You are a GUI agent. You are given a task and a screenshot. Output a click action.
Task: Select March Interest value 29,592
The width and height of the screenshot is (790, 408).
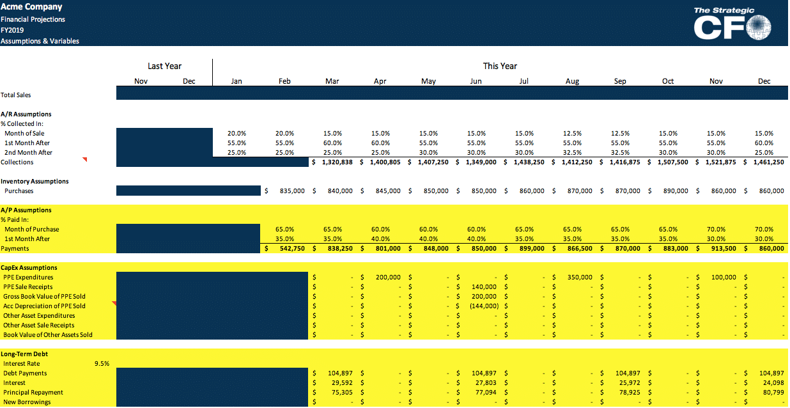[x=343, y=383]
